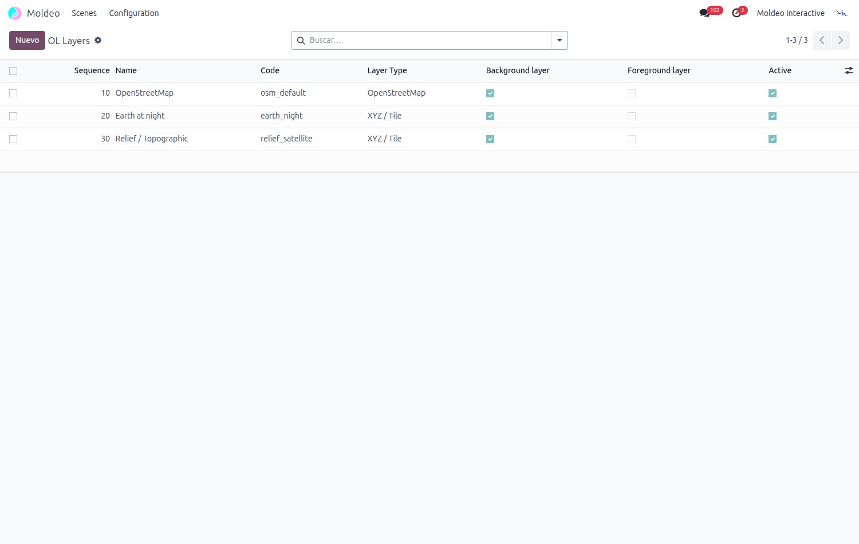The height and width of the screenshot is (544, 859).
Task: Toggle Background layer for OpenStreetMap
Action: pos(490,93)
